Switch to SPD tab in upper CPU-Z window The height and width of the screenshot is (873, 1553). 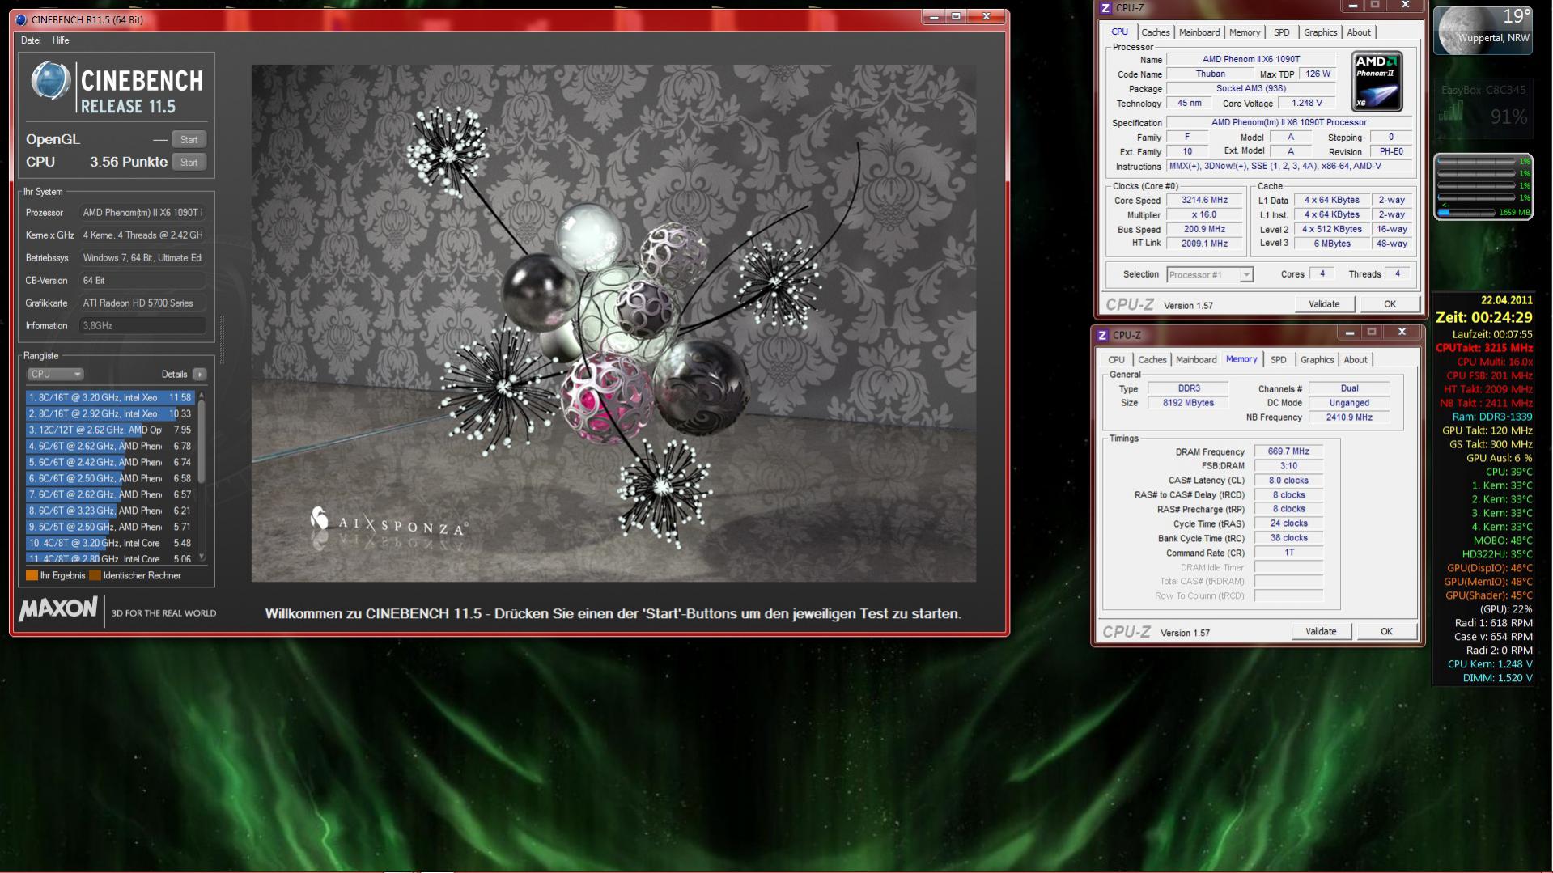pyautogui.click(x=1281, y=32)
